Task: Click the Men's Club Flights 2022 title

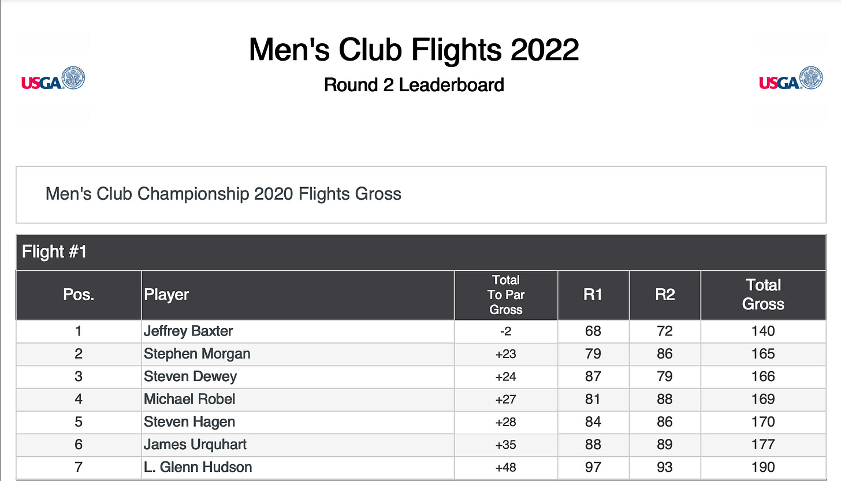Action: click(x=414, y=50)
